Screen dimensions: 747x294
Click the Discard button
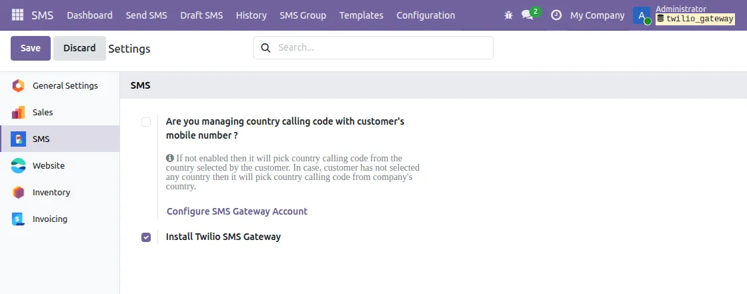pyautogui.click(x=79, y=48)
